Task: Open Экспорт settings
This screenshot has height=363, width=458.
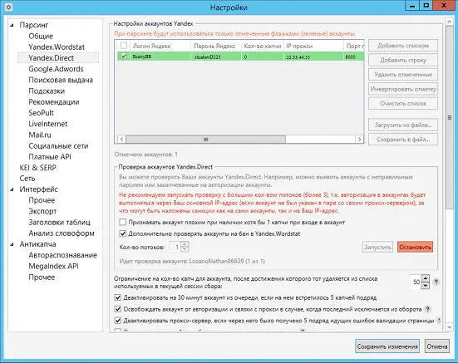Action: (x=42, y=211)
